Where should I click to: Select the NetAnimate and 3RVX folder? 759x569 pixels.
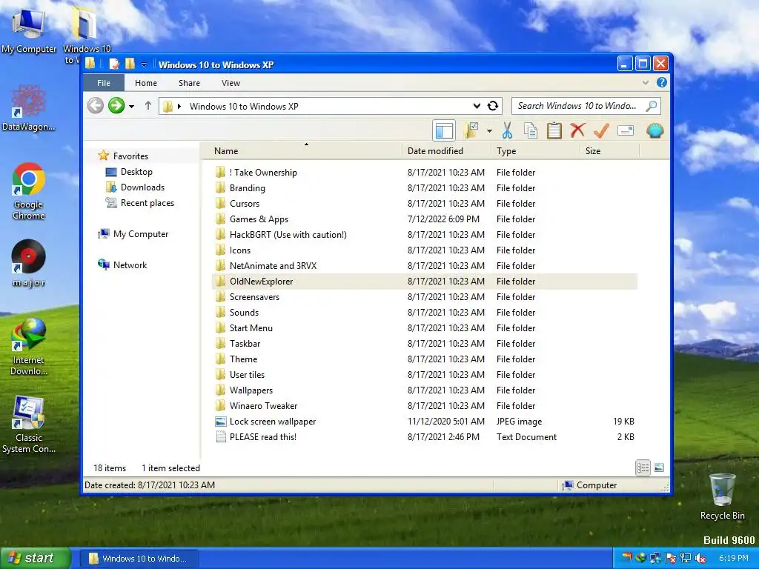pyautogui.click(x=425, y=266)
